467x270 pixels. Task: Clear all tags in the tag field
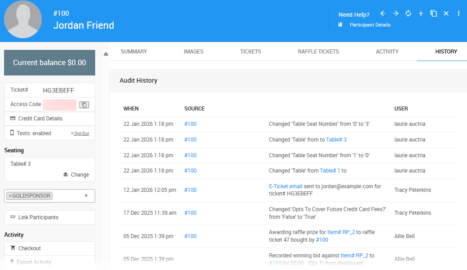tap(86, 196)
